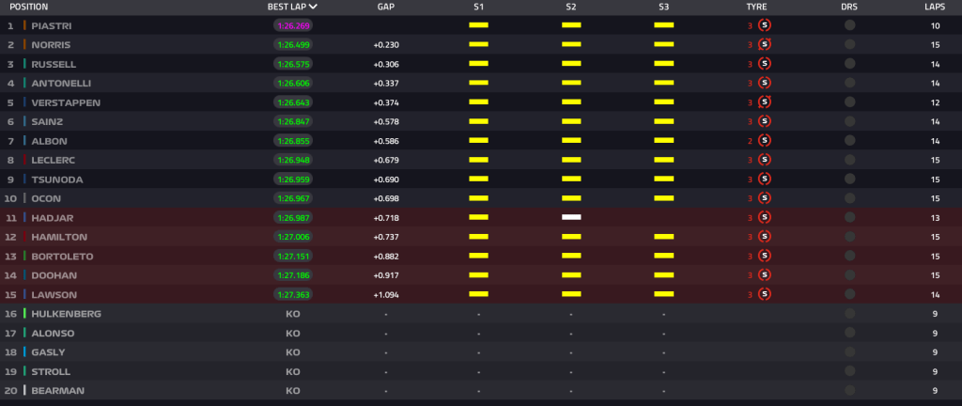This screenshot has width=962, height=406.
Task: Click Piastri's purple best lap time 1:26.269
Action: click(292, 25)
